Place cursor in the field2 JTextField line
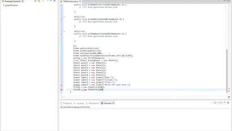232x131 pixels. tap(88, 90)
